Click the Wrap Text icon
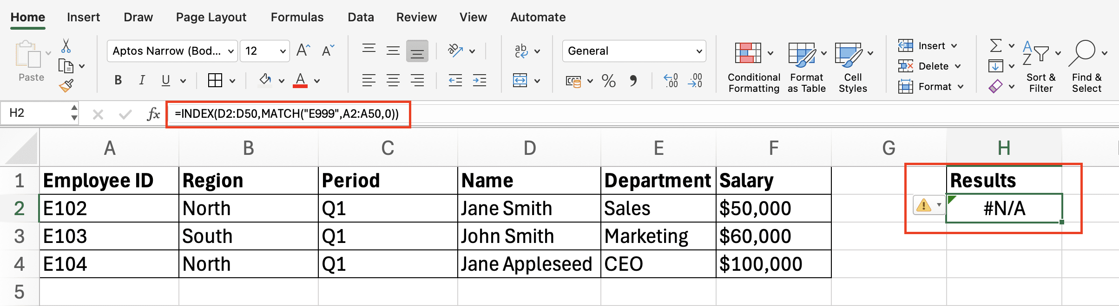 521,51
